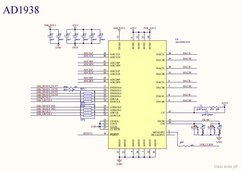Click the C81 polarized capacitor symbol

194,127
